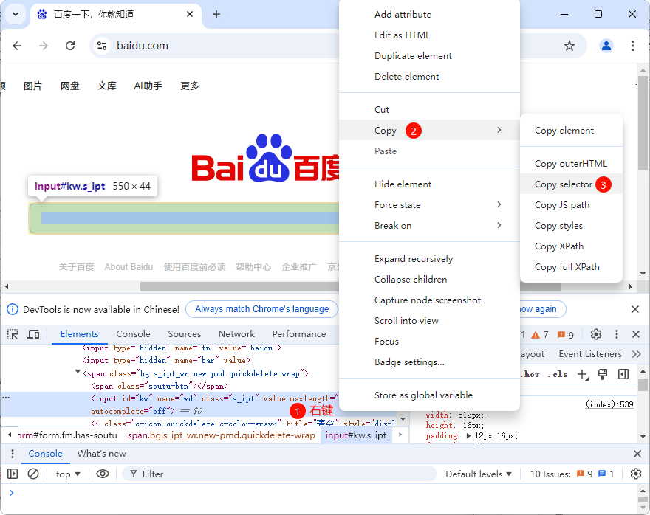Click the (index):539 source link
Viewport: 650px width, 515px height.
click(x=609, y=404)
